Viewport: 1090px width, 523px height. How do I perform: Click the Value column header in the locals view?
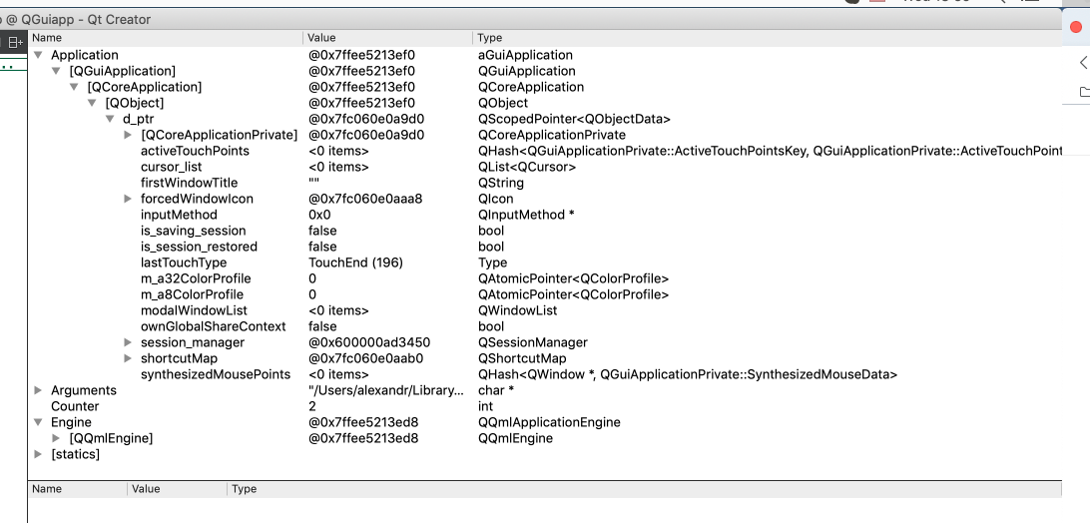coord(322,38)
